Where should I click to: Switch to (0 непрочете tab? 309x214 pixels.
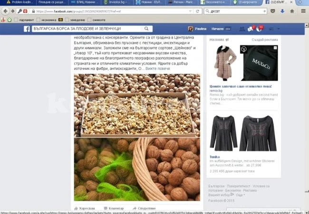point(246,2)
